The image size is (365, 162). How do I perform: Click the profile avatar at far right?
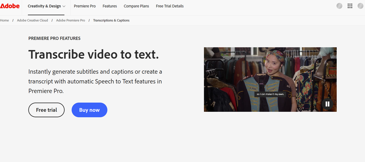(x=360, y=6)
